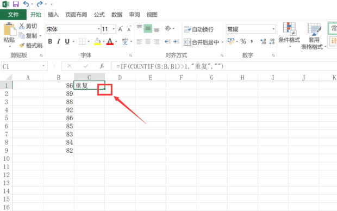This screenshot has width=337, height=211.
Task: Toggle 合并后居中 merge and center
Action: (x=201, y=42)
